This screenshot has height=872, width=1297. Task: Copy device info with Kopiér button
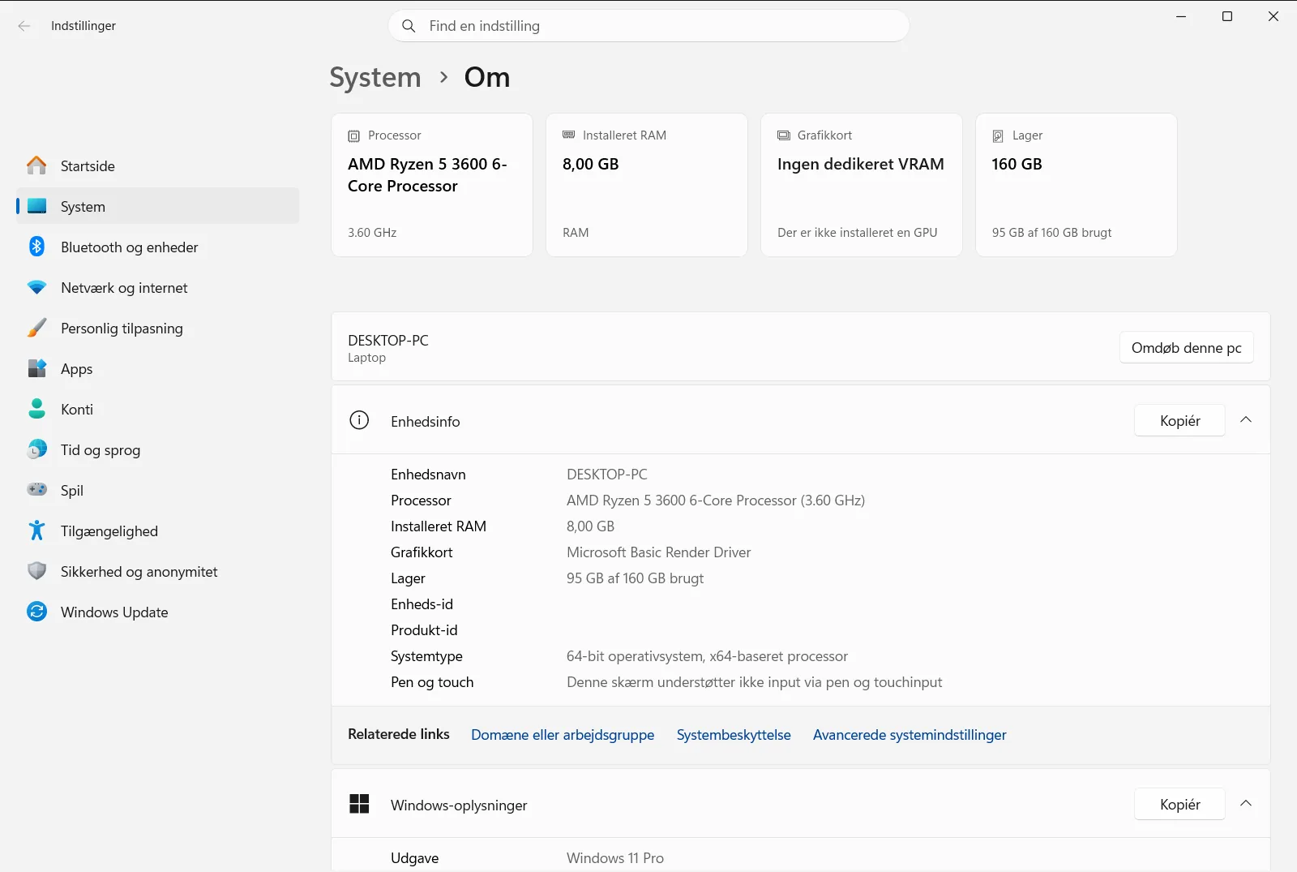tap(1179, 420)
